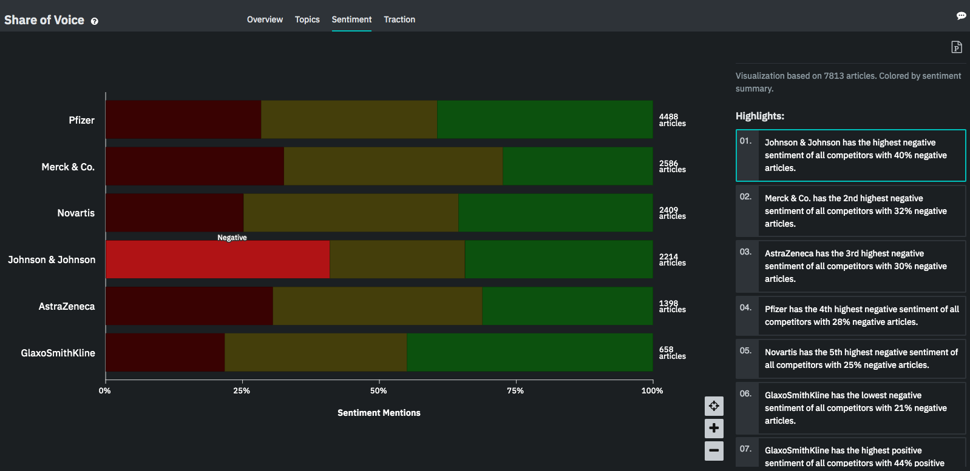The height and width of the screenshot is (471, 970).
Task: Zoom out with the minus icon
Action: tap(714, 450)
